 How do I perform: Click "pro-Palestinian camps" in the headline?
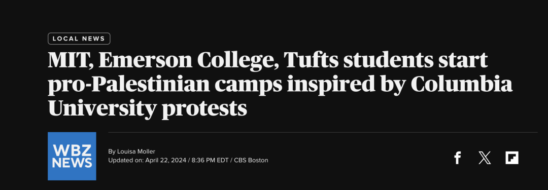click(x=164, y=85)
